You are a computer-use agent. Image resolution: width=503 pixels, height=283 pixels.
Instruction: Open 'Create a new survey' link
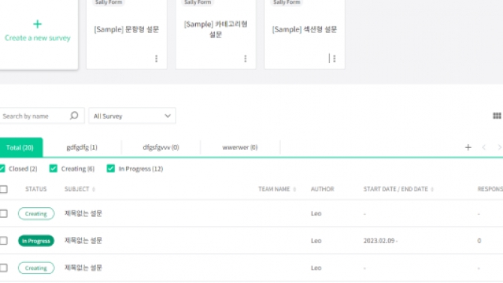[x=38, y=38]
